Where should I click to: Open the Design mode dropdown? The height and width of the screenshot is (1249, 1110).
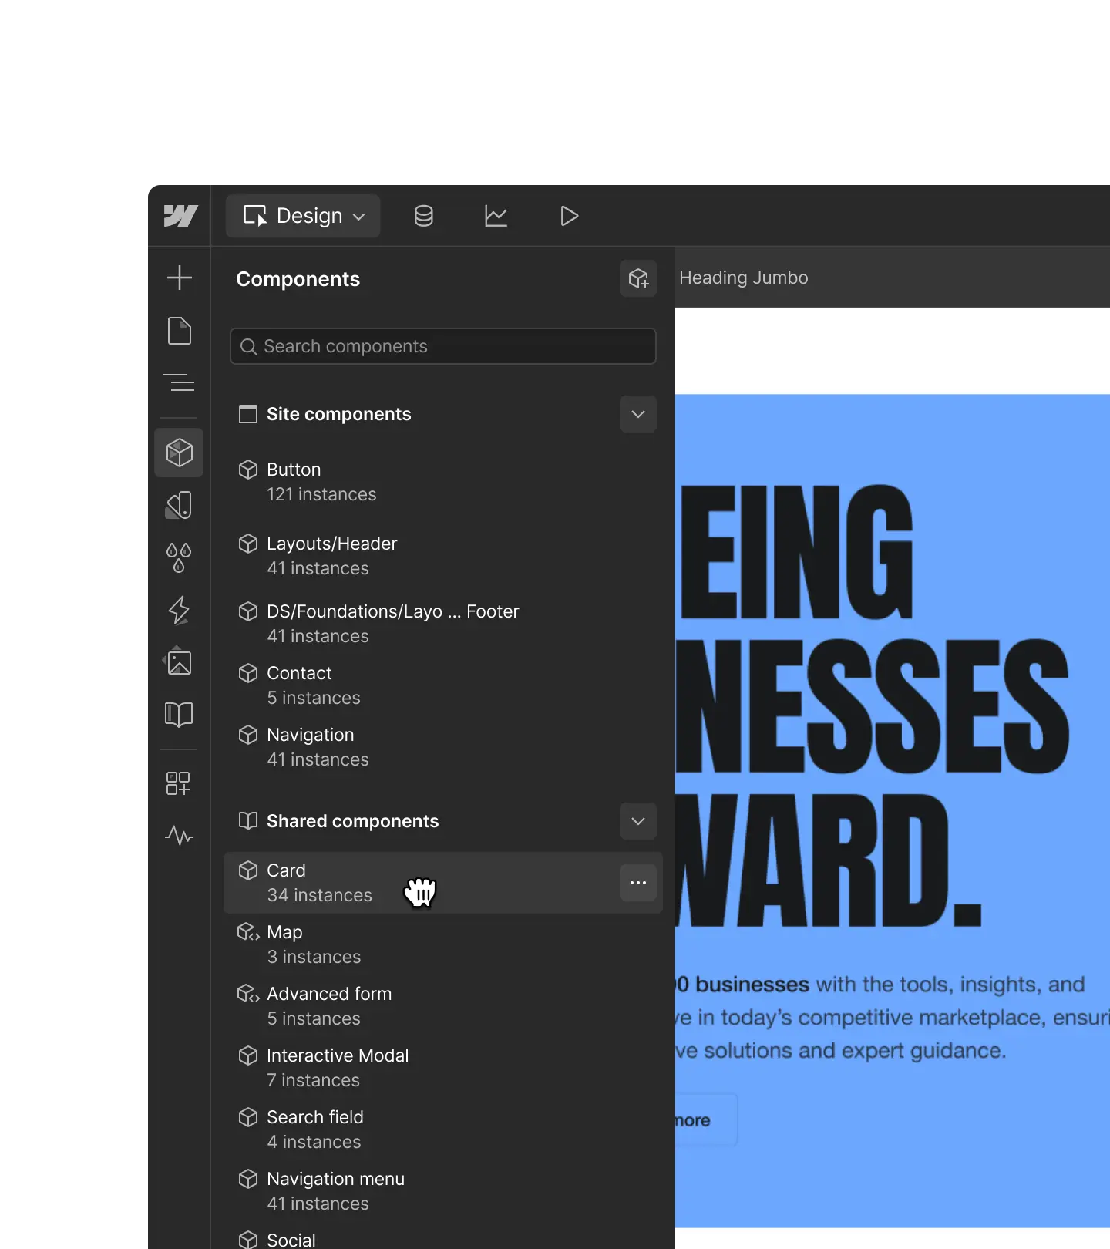coord(303,216)
